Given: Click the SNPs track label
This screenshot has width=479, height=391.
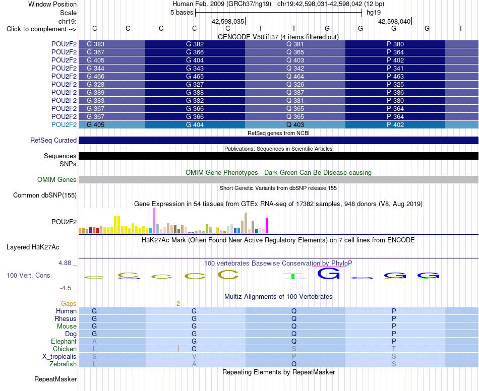Looking at the screenshot, I should coord(68,164).
